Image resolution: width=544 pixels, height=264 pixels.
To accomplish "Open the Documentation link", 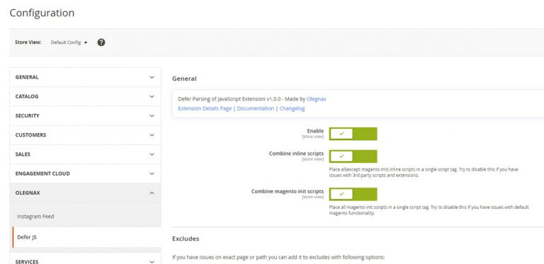I will pos(255,108).
